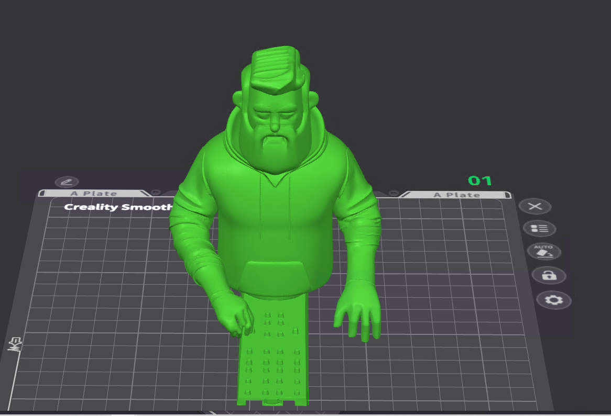The width and height of the screenshot is (611, 416).
Task: Open plate settings gear icon
Action: point(553,300)
